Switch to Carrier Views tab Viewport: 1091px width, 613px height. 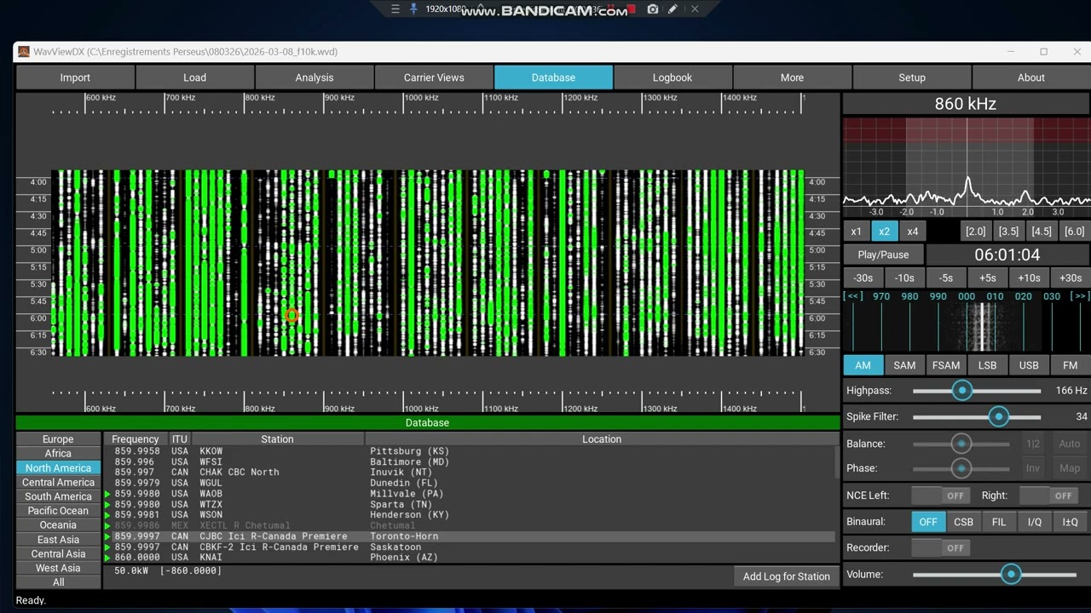coord(434,77)
